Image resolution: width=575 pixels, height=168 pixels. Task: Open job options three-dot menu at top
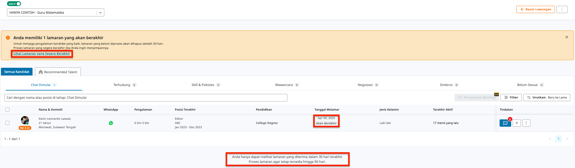point(562,9)
